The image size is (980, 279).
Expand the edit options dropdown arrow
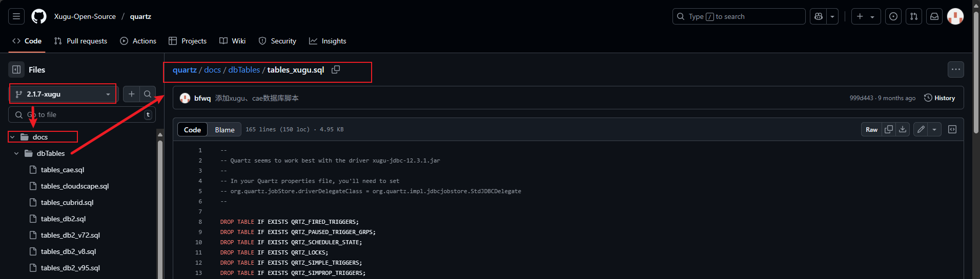[934, 130]
